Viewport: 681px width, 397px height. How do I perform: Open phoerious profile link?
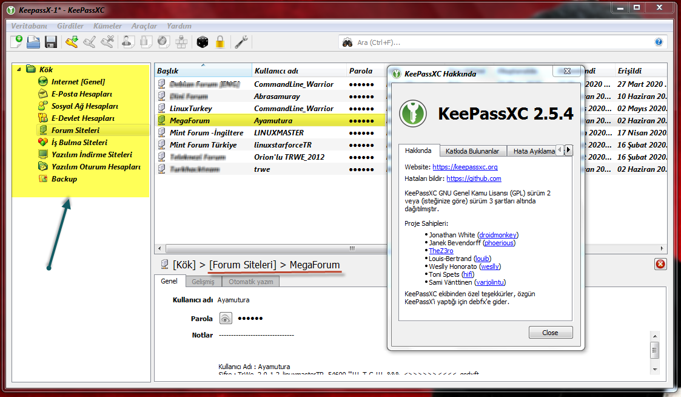(x=499, y=243)
